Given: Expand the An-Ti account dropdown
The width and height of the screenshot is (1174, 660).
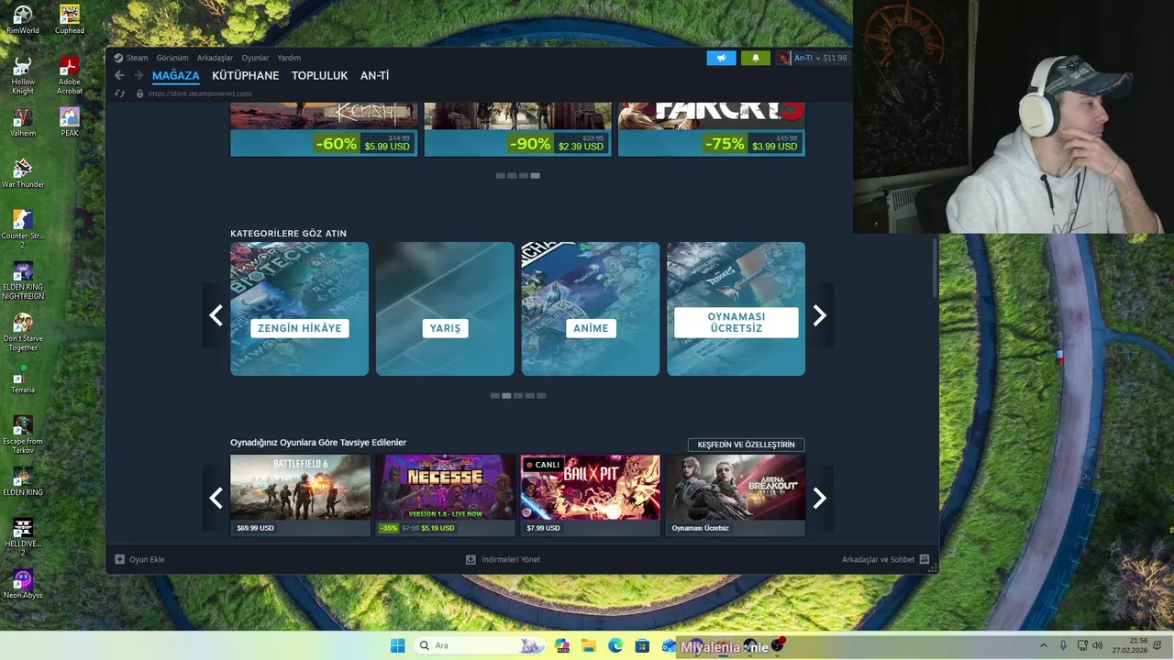Looking at the screenshot, I should coord(818,58).
